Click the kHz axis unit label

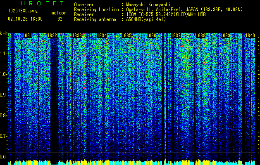click(x=4, y=33)
